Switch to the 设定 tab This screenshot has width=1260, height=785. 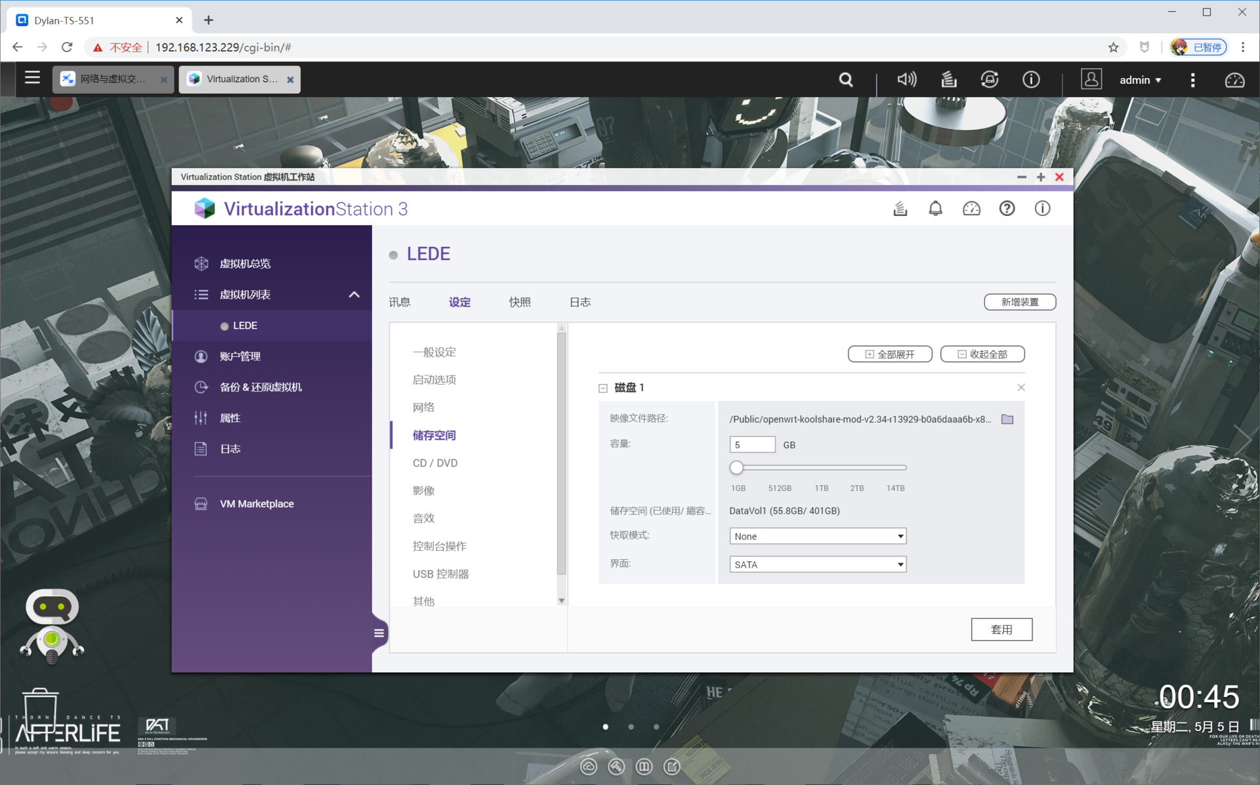[x=459, y=302]
